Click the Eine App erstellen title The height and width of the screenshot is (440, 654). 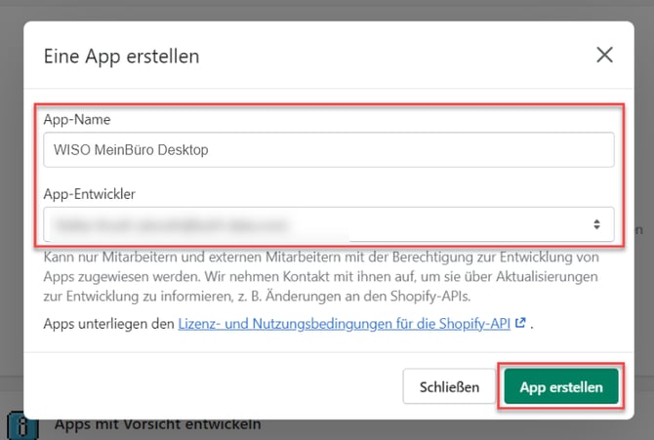tap(121, 57)
